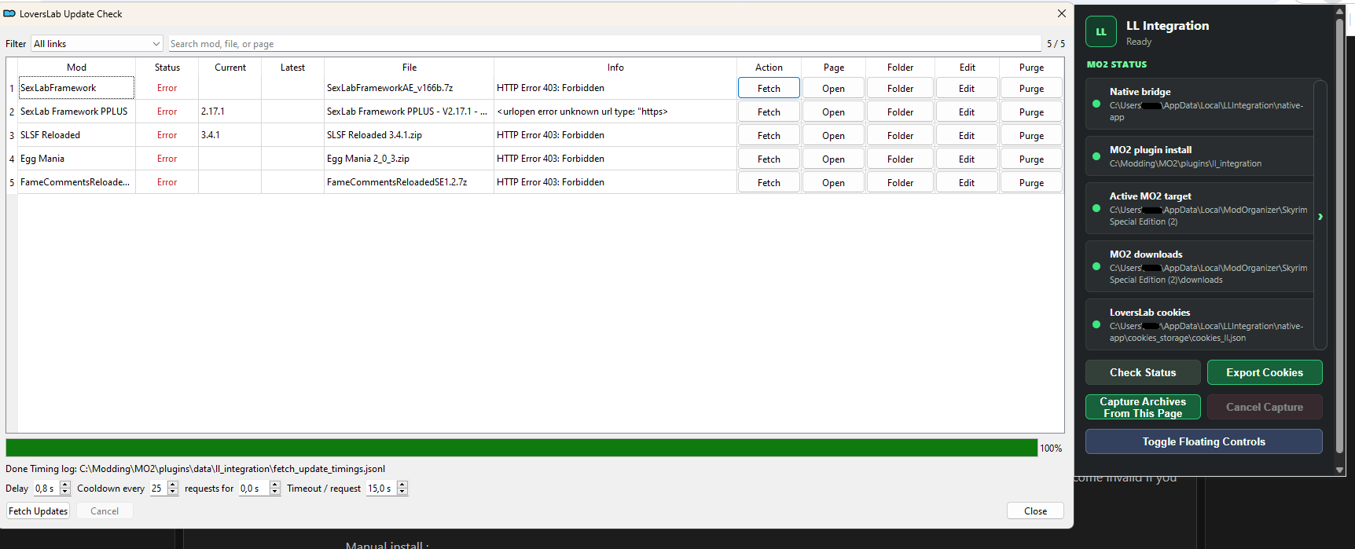1355x549 pixels.
Task: Select the Egg Mania 2_0_3.zip file cell
Action: point(409,159)
